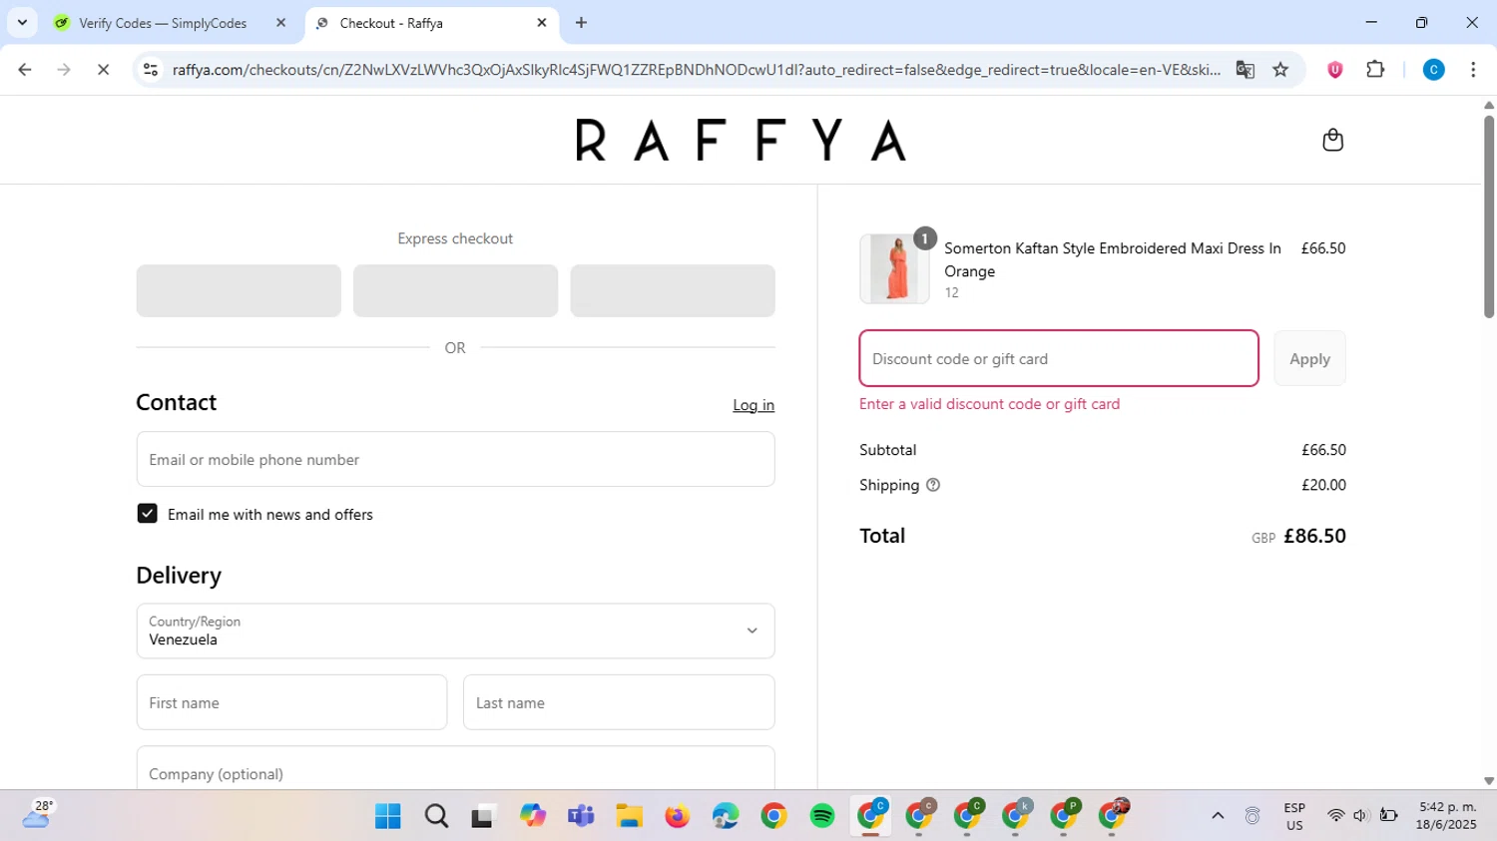
Task: Bookmark this page with the star icon
Action: click(x=1280, y=70)
